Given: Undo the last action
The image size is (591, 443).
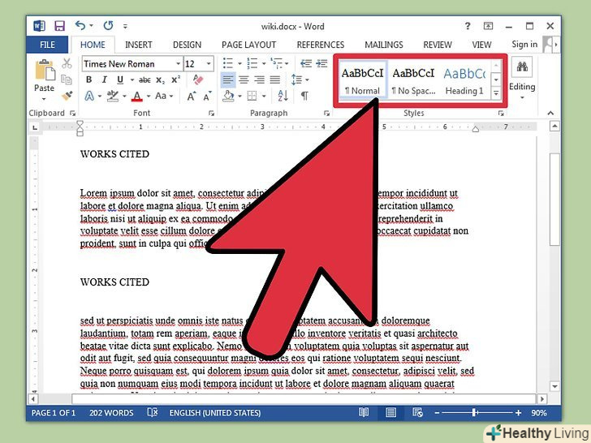Looking at the screenshot, I should [x=80, y=26].
